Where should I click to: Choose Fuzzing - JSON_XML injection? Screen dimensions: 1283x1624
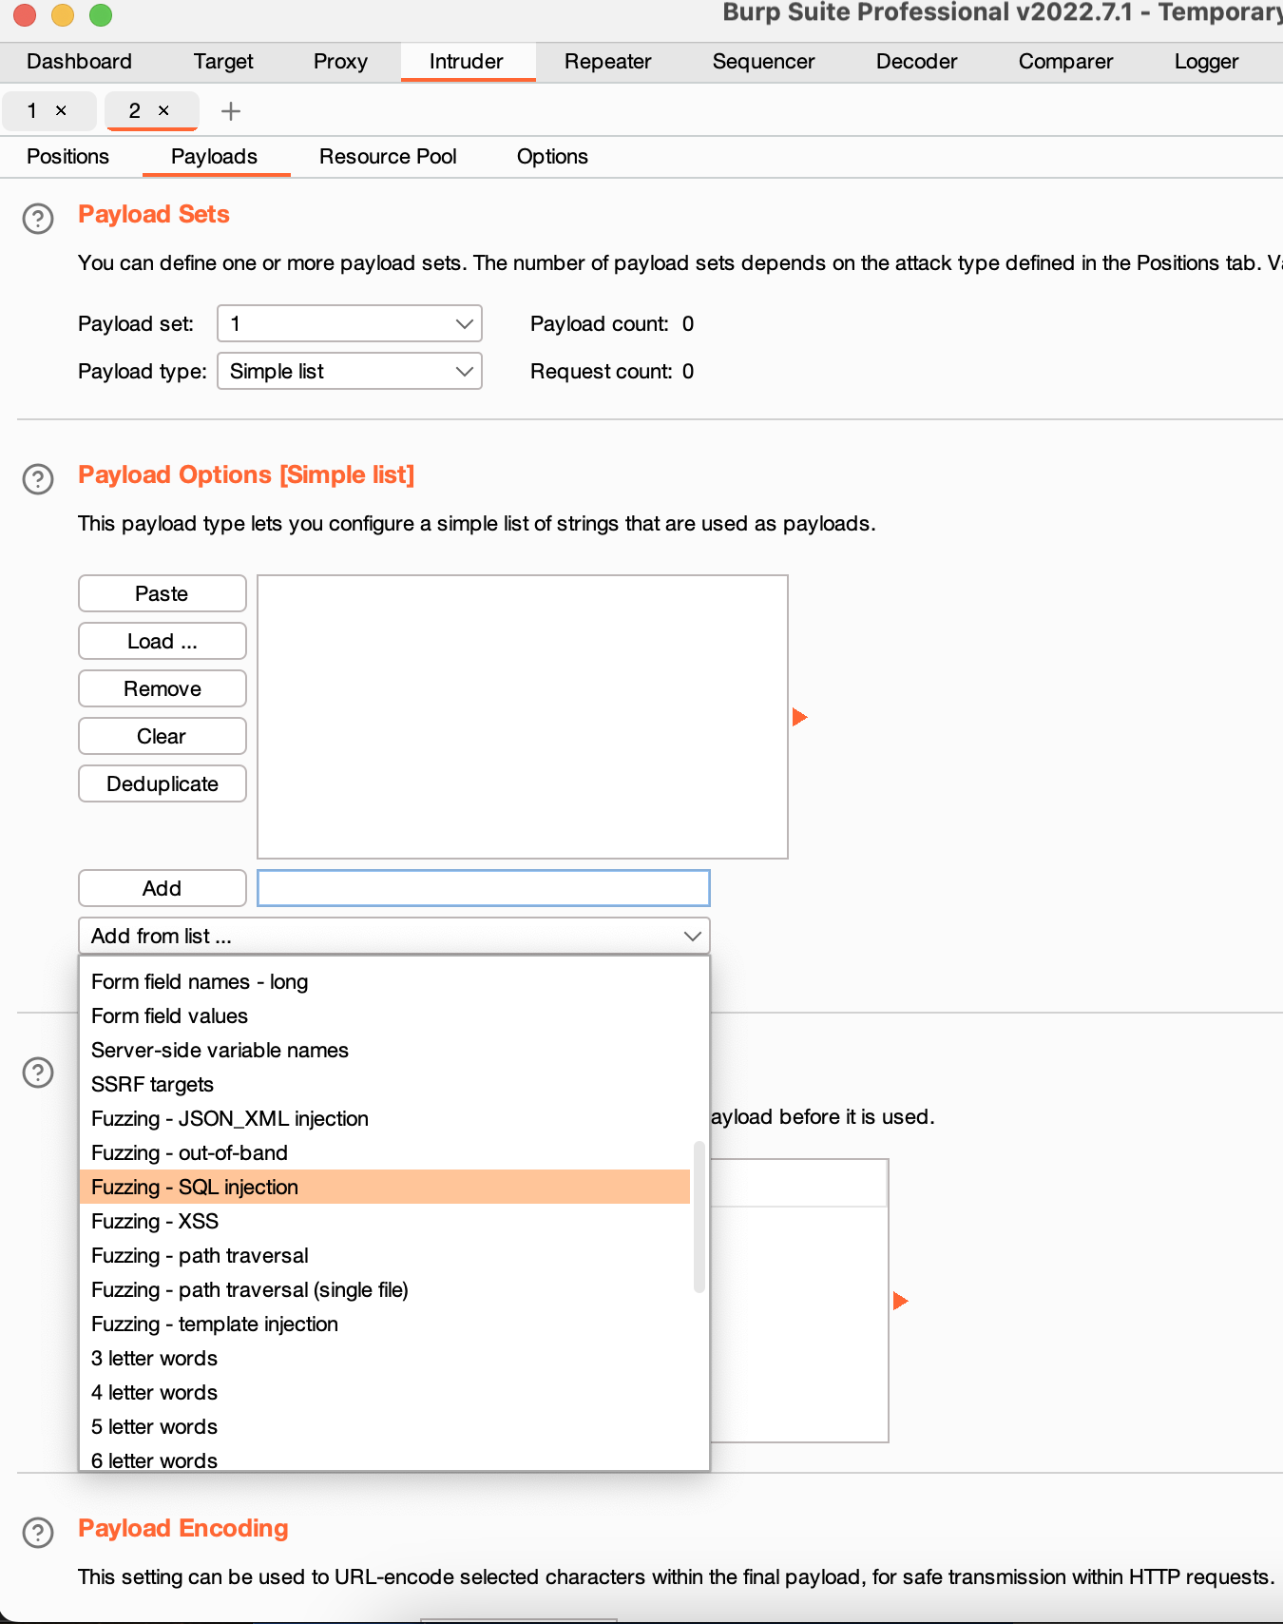(x=386, y=1118)
